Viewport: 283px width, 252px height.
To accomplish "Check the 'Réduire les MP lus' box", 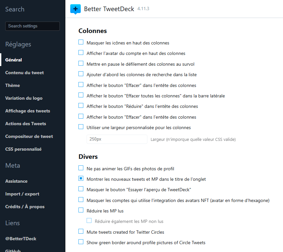I will [x=81, y=210].
